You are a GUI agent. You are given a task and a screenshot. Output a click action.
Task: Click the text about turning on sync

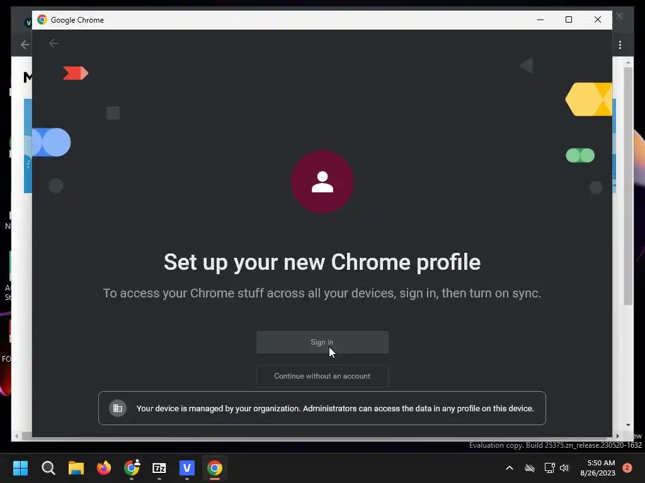pyautogui.click(x=322, y=293)
